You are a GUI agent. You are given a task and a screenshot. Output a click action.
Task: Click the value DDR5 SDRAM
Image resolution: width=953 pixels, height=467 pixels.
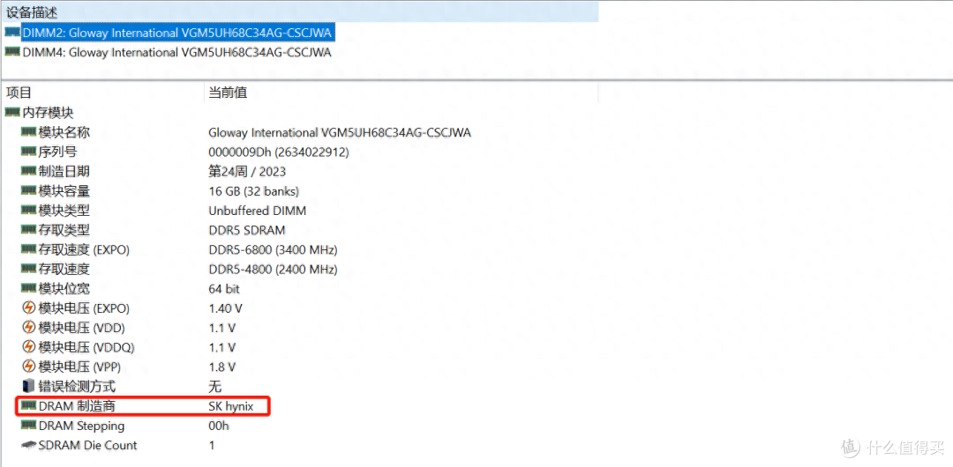[247, 230]
